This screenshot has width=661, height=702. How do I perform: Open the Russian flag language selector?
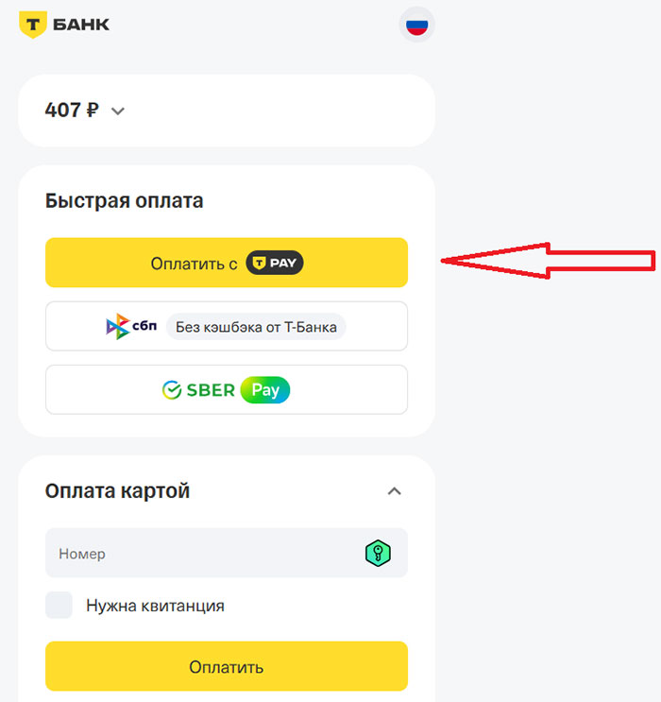[x=416, y=25]
